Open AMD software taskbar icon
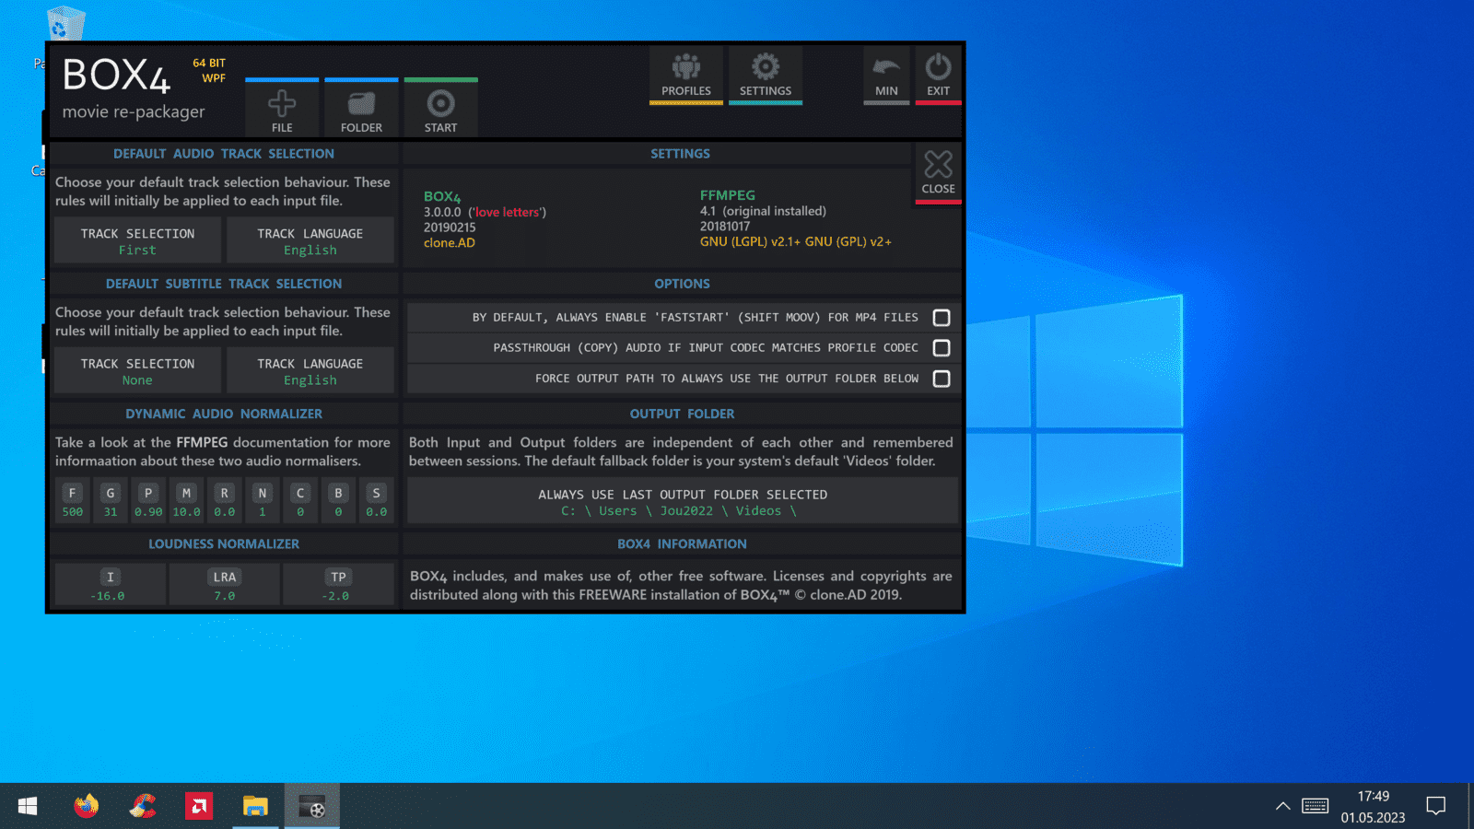 click(x=199, y=806)
